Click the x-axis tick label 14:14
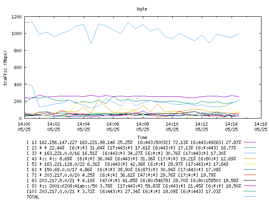 click(231, 124)
